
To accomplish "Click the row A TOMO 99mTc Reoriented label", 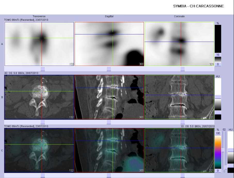I will (26, 20).
